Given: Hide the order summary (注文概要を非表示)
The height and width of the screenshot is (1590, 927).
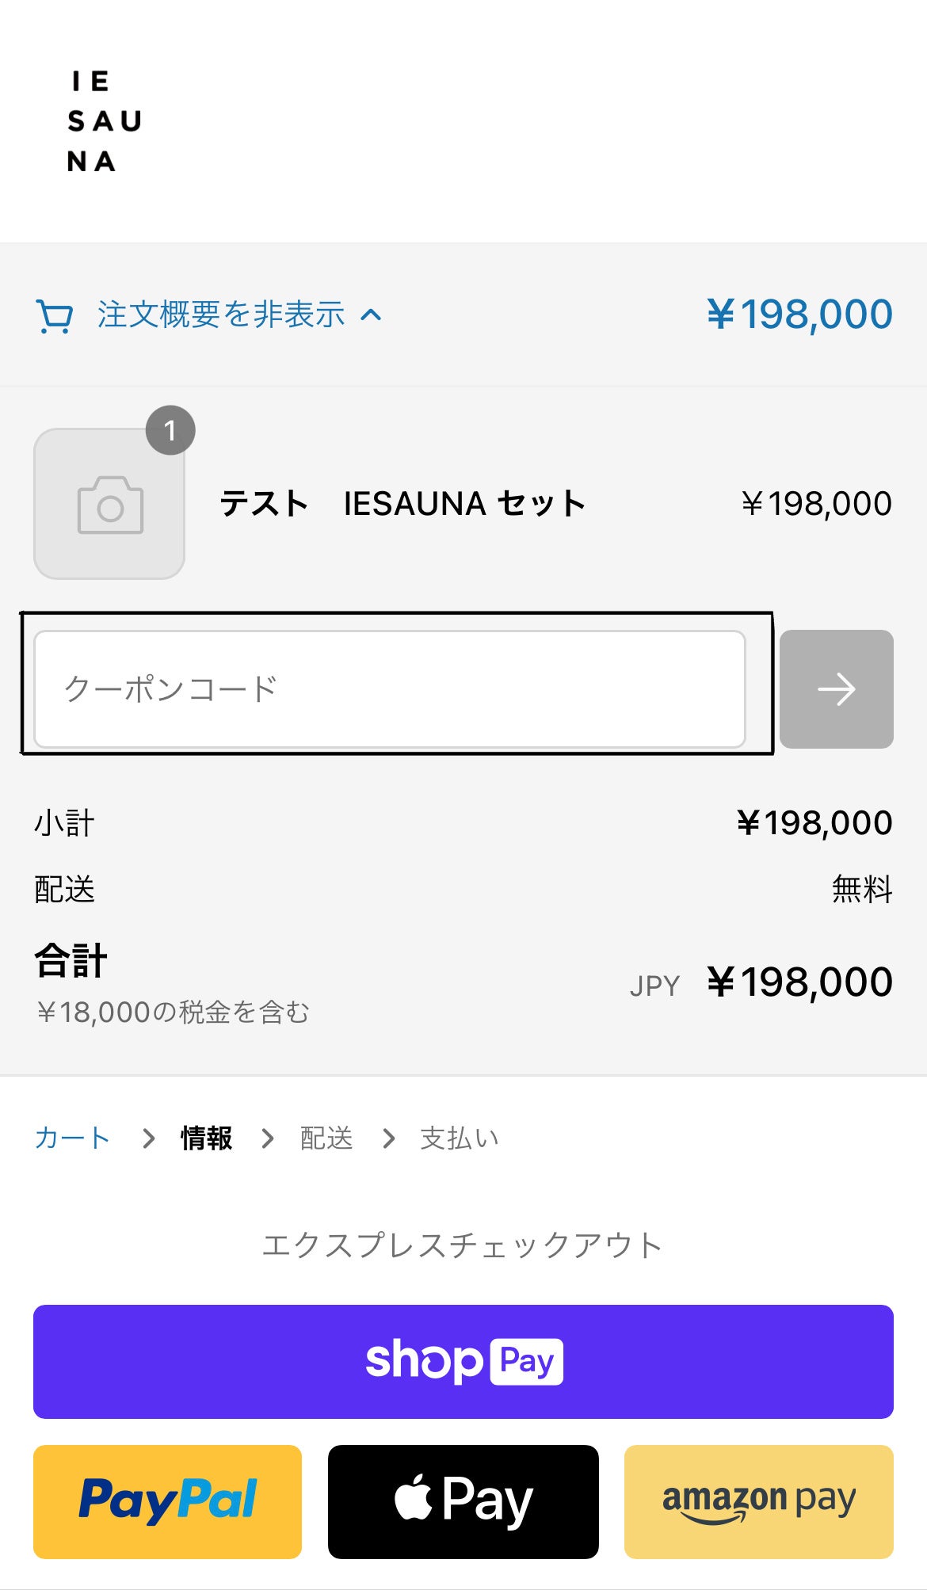Looking at the screenshot, I should (221, 315).
